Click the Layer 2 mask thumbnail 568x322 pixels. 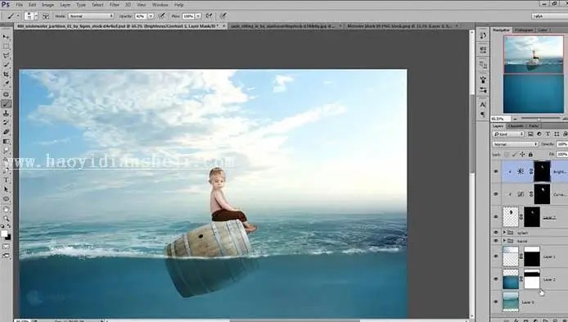[532, 279]
